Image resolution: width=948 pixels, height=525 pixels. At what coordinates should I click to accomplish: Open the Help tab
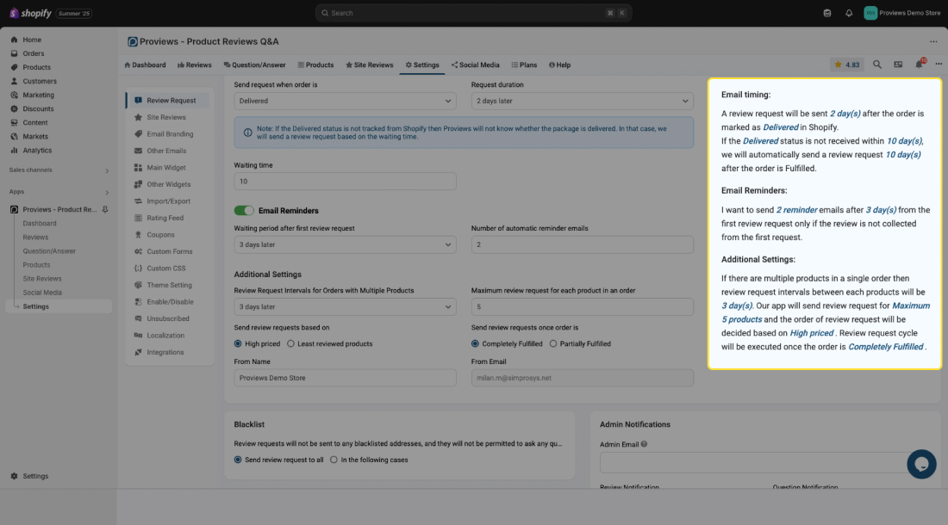tap(560, 65)
